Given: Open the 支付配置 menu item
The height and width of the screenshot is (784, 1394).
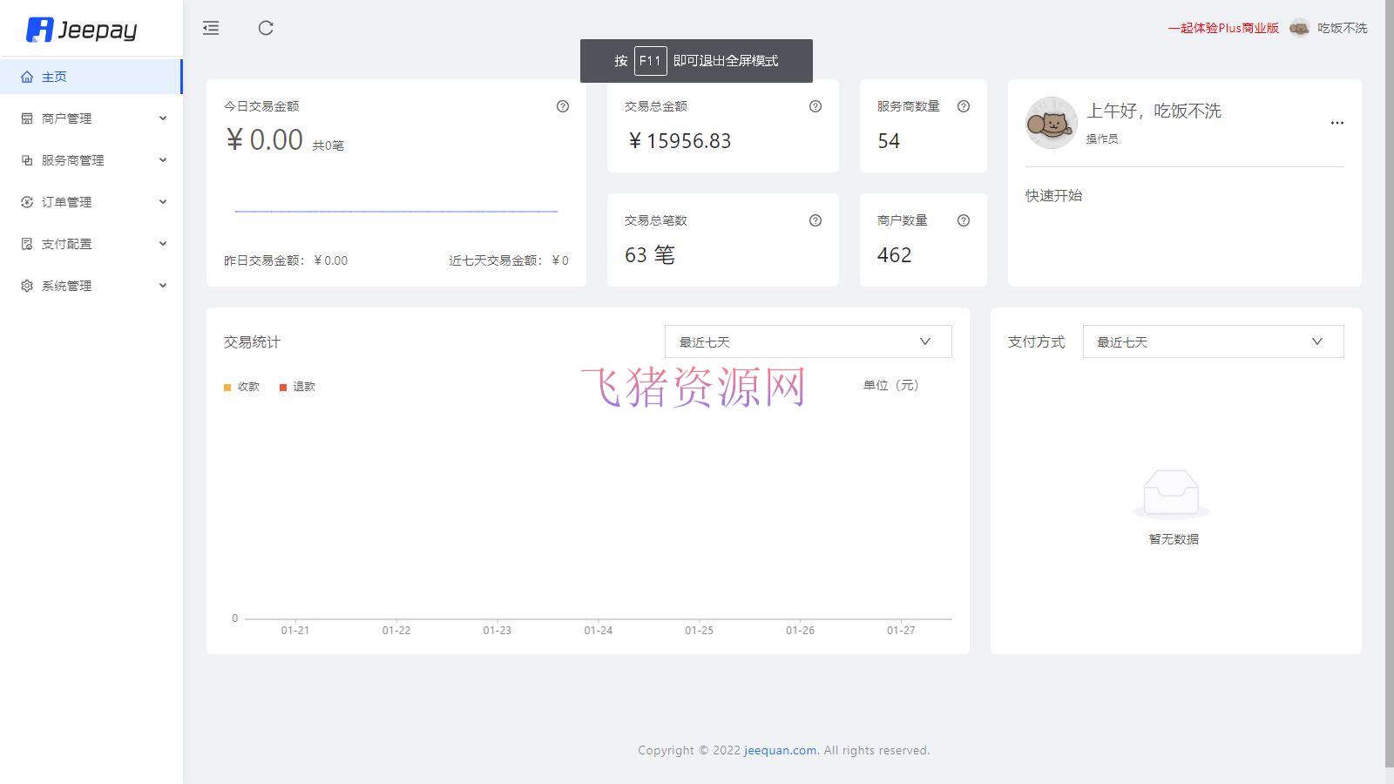Looking at the screenshot, I should tap(65, 243).
